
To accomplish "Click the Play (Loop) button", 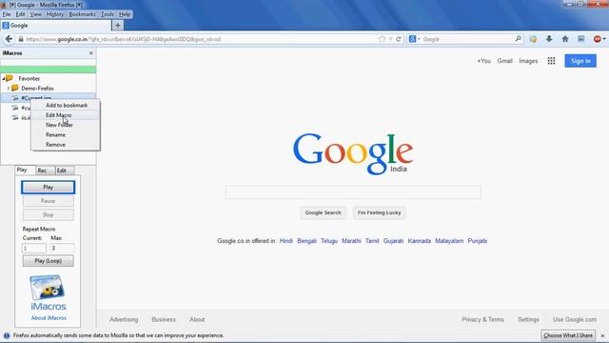I will [49, 260].
